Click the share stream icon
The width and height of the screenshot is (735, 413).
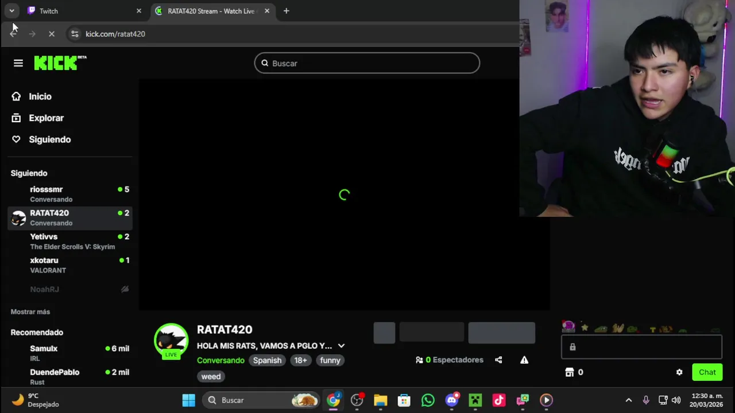coord(498,360)
